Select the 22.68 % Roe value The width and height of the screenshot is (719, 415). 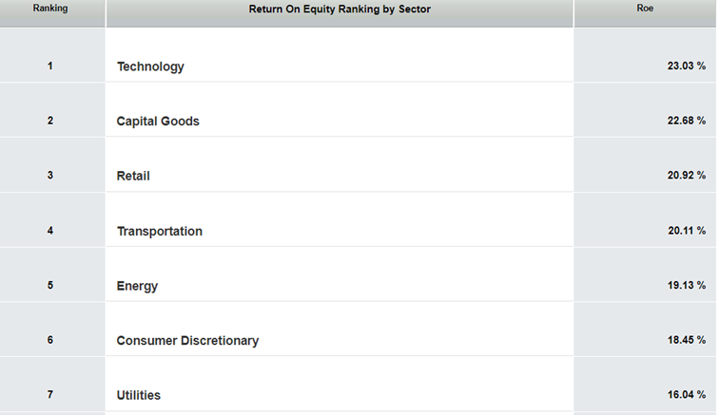click(686, 121)
